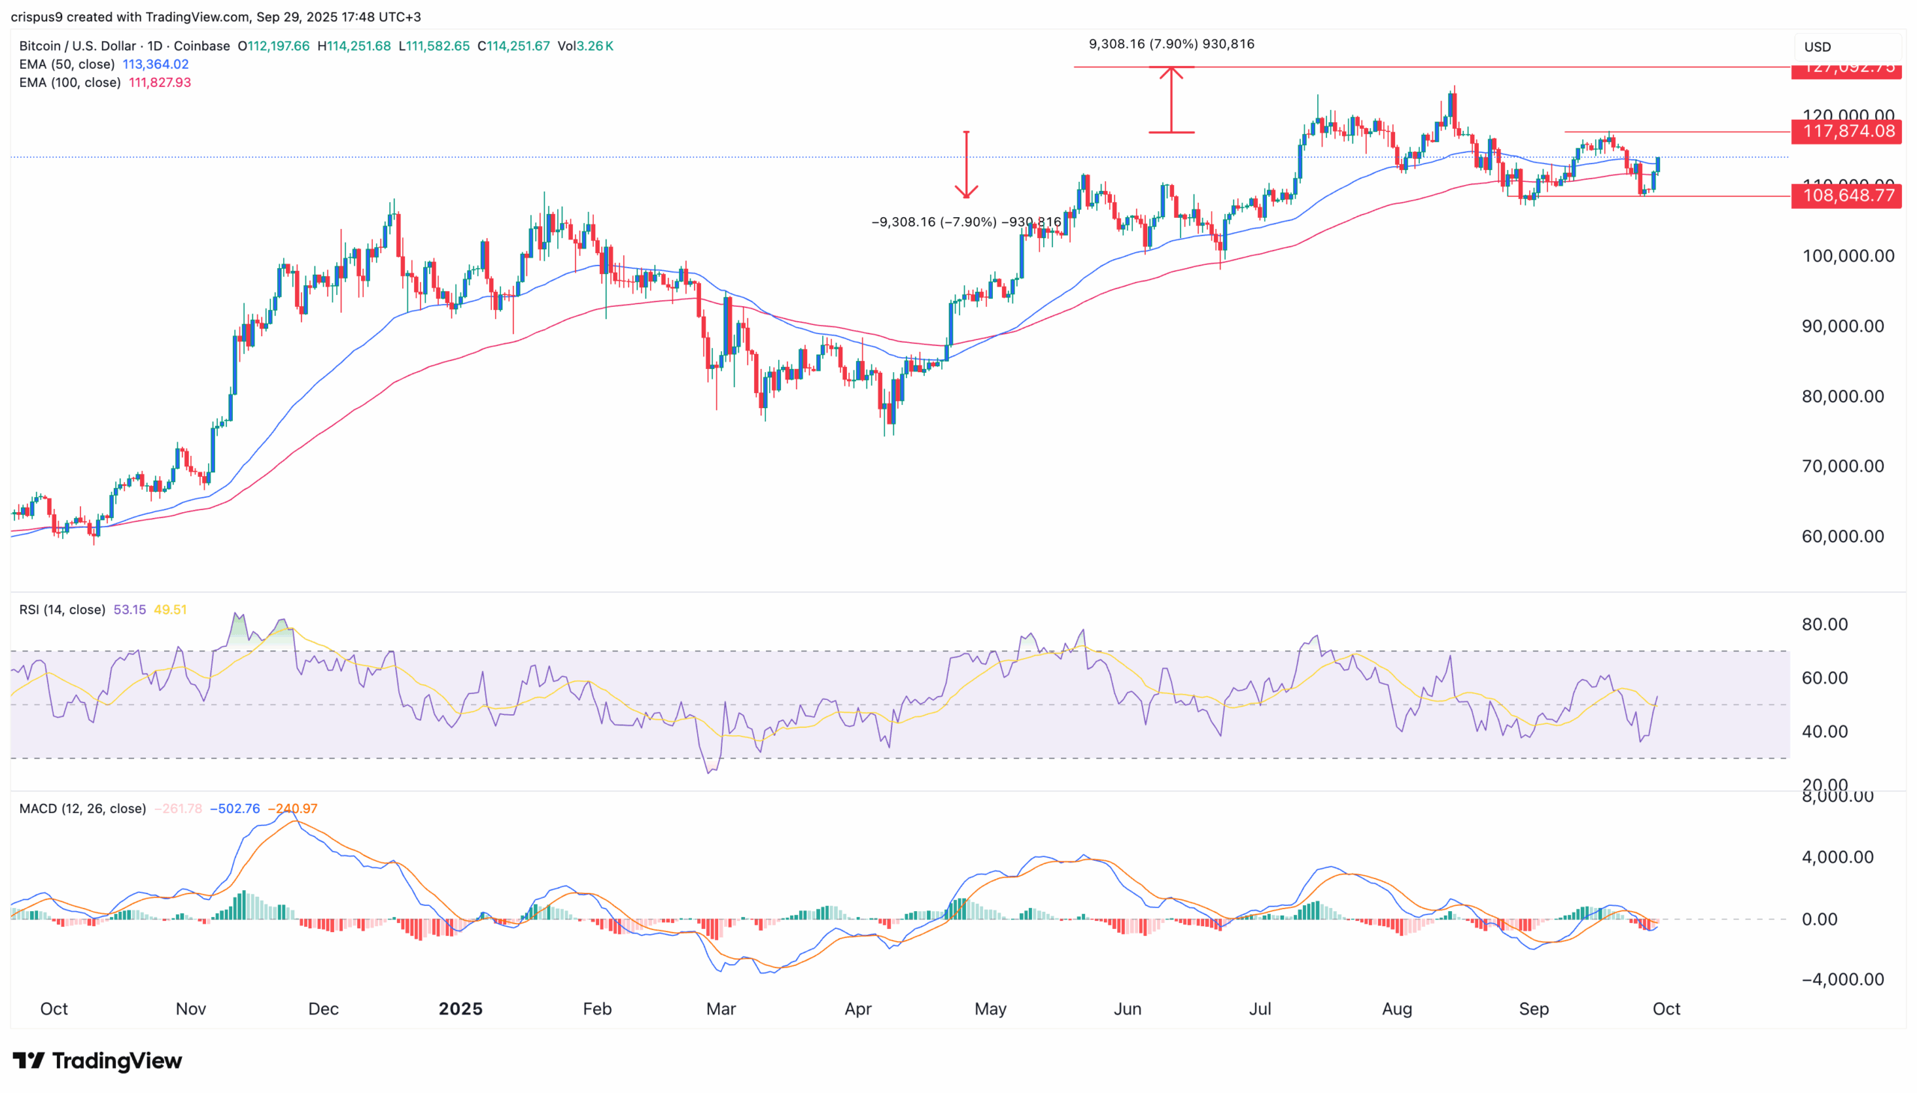
Task: Select the 117,874.08 red price label
Action: [x=1847, y=131]
